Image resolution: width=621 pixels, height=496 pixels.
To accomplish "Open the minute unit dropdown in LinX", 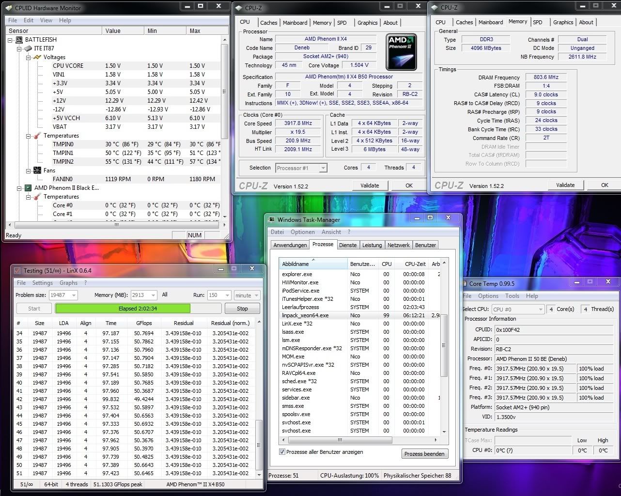I will point(256,295).
